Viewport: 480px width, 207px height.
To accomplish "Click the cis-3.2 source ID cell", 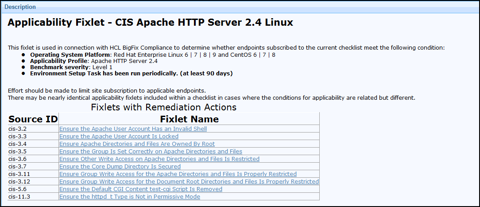I will (x=33, y=129).
